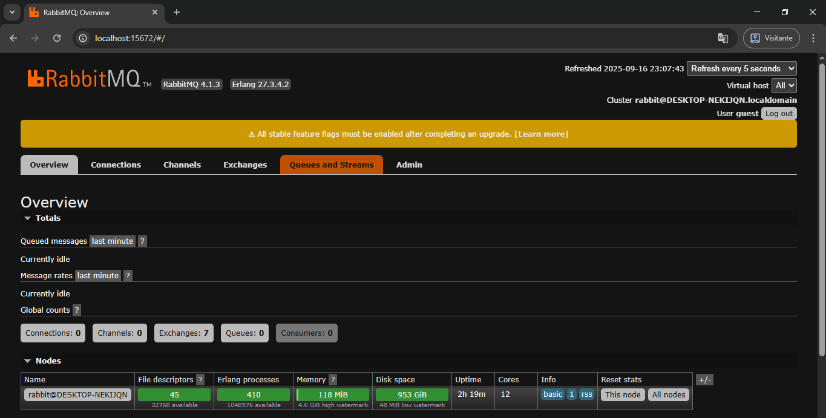This screenshot has width=826, height=418.
Task: Minimize the browser window
Action: coord(757,12)
